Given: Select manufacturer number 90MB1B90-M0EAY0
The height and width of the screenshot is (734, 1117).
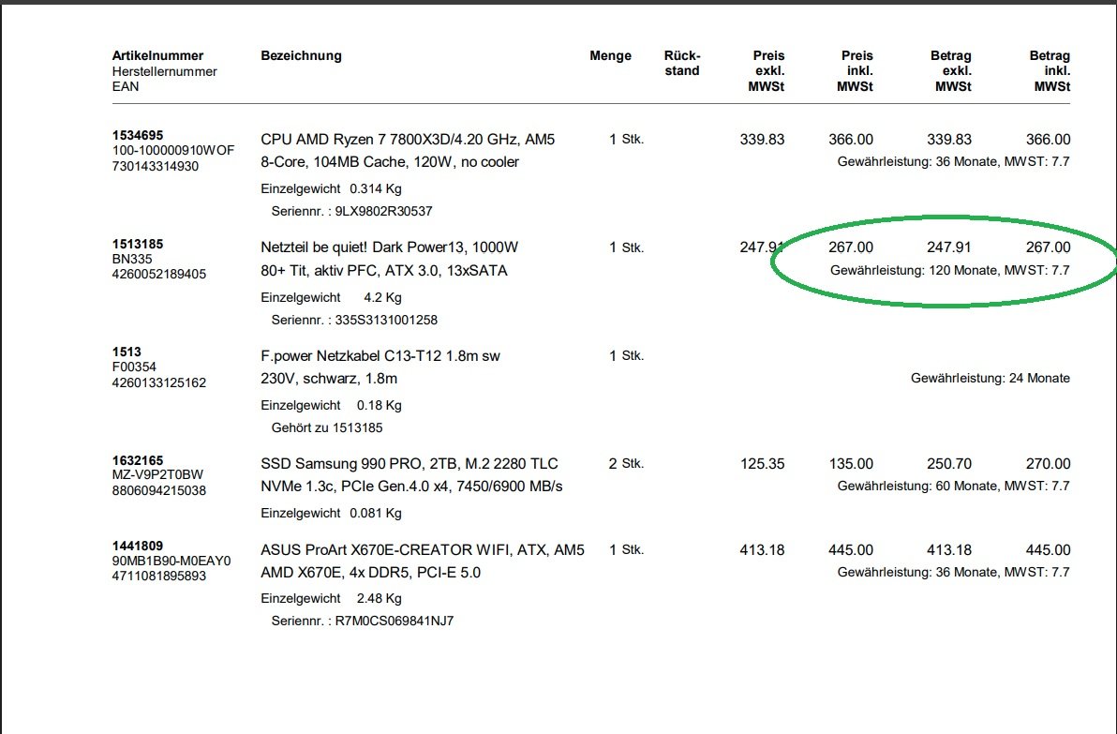Looking at the screenshot, I should point(171,561).
